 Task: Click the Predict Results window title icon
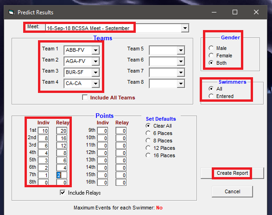[x=11, y=12]
